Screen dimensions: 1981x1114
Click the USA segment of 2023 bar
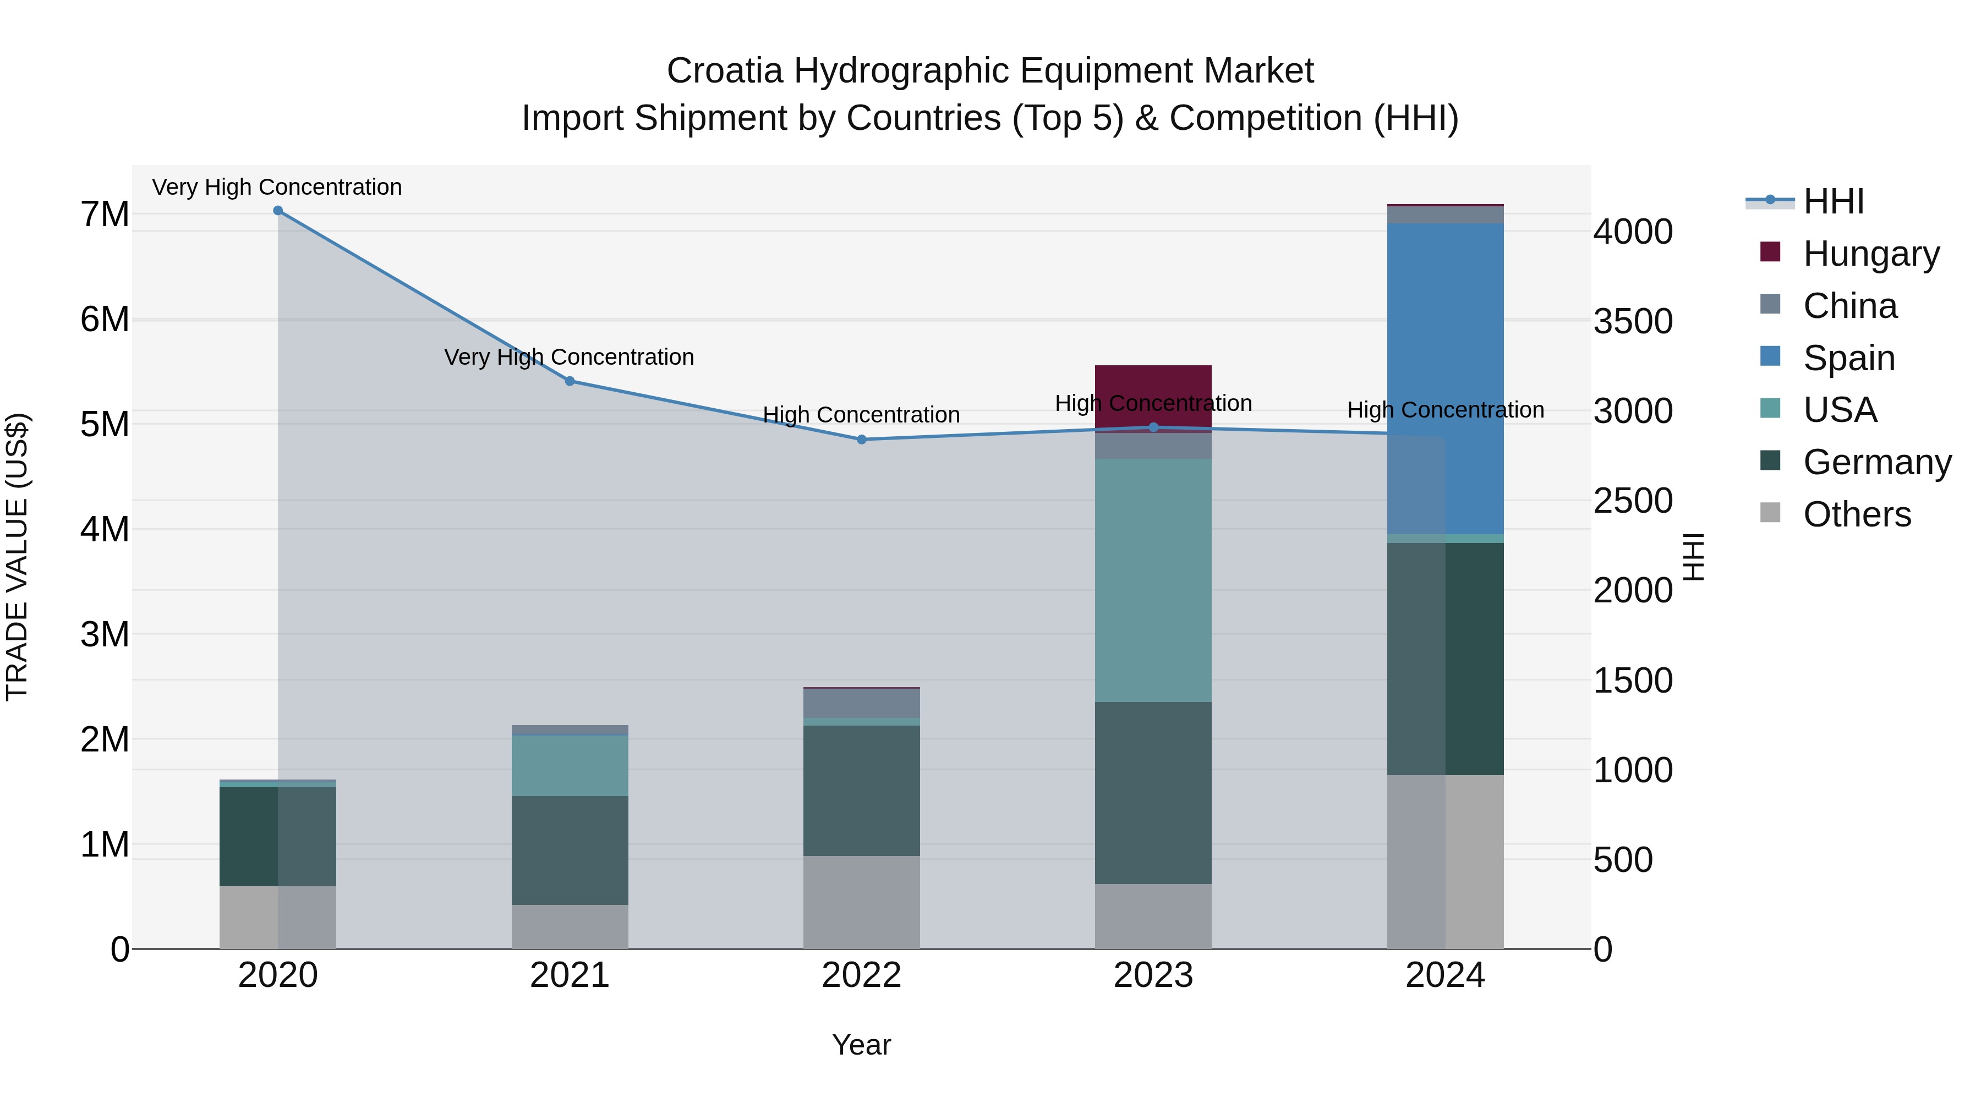(1153, 580)
